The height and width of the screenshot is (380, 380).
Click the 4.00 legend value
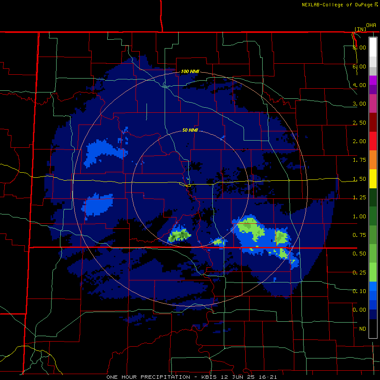point(359,85)
